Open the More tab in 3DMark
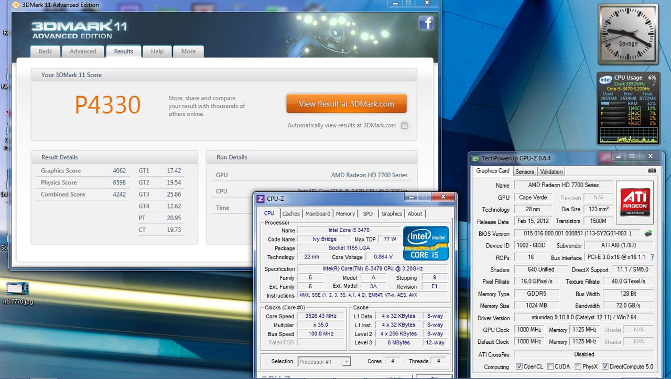The height and width of the screenshot is (379, 671). point(189,51)
